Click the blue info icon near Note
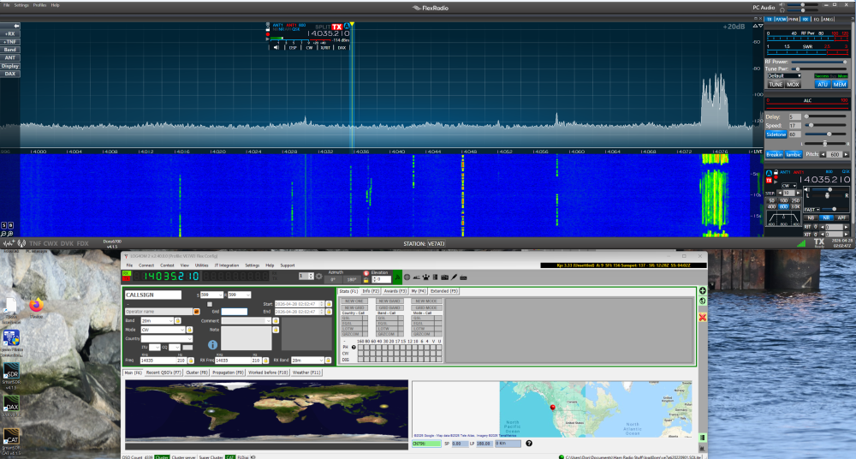Viewport: 856px width, 459px height. [x=212, y=344]
